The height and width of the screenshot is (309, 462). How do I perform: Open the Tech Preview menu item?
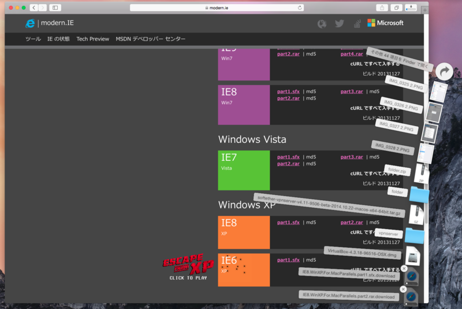93,39
